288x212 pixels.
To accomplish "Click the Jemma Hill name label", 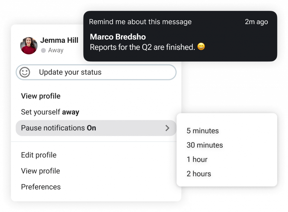I will click(59, 40).
